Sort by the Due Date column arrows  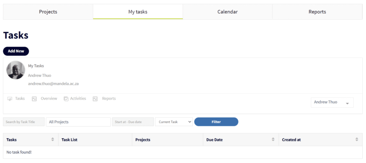[273, 140]
